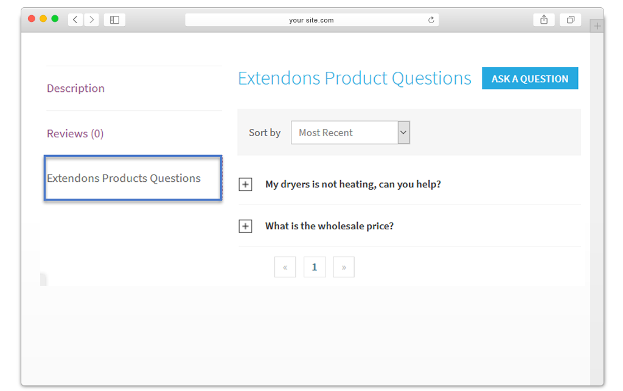
Task: Toggle the browser sidebar icon
Action: pos(114,19)
